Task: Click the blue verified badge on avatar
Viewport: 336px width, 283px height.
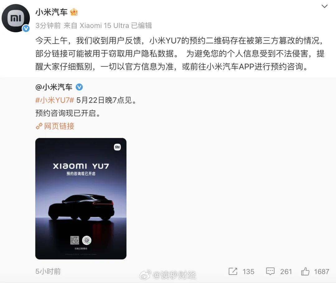Action: [26, 28]
